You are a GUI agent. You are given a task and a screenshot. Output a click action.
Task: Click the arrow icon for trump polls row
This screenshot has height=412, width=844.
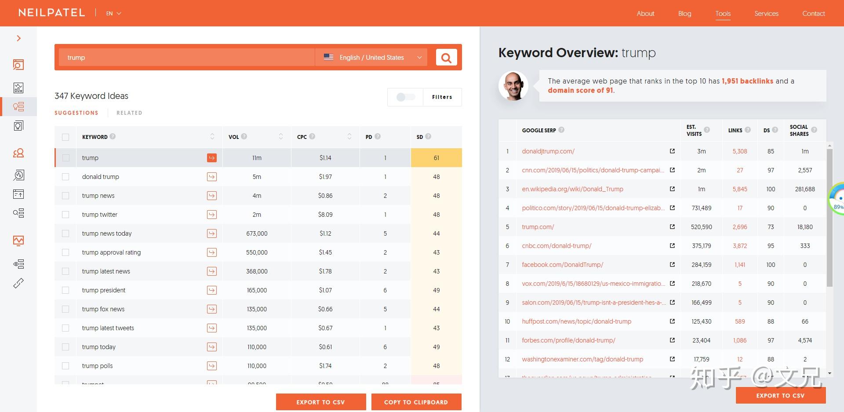212,366
